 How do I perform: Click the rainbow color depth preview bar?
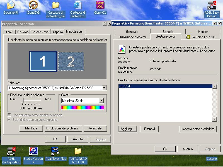point(83,107)
